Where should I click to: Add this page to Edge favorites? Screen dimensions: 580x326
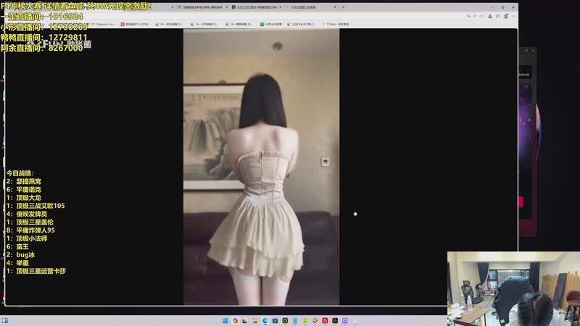tap(481, 16)
